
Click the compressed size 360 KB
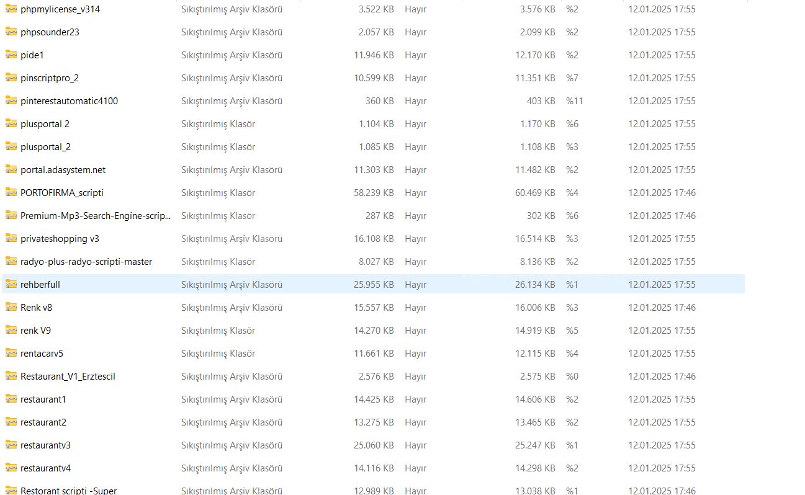click(380, 101)
